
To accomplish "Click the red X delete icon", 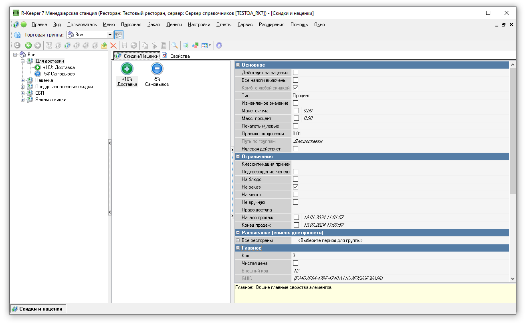I will click(113, 46).
